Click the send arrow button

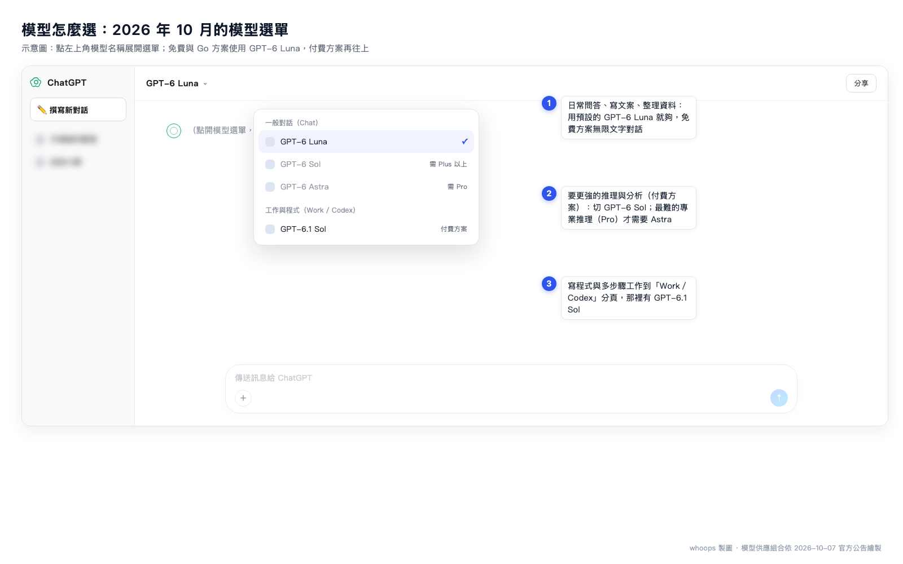click(x=779, y=398)
